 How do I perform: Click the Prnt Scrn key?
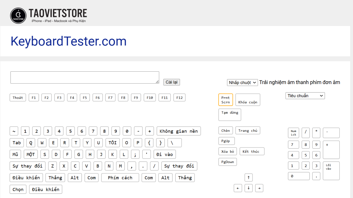point(226,100)
